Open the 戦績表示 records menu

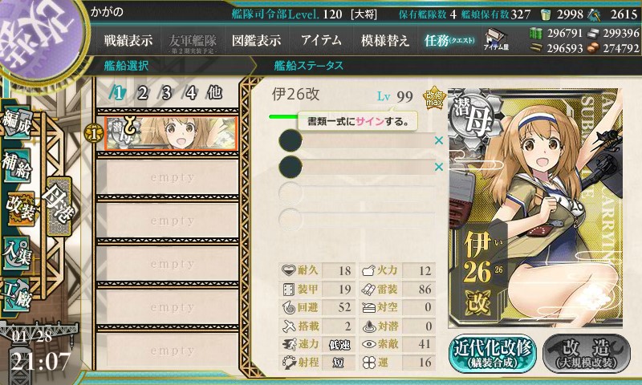coord(128,40)
